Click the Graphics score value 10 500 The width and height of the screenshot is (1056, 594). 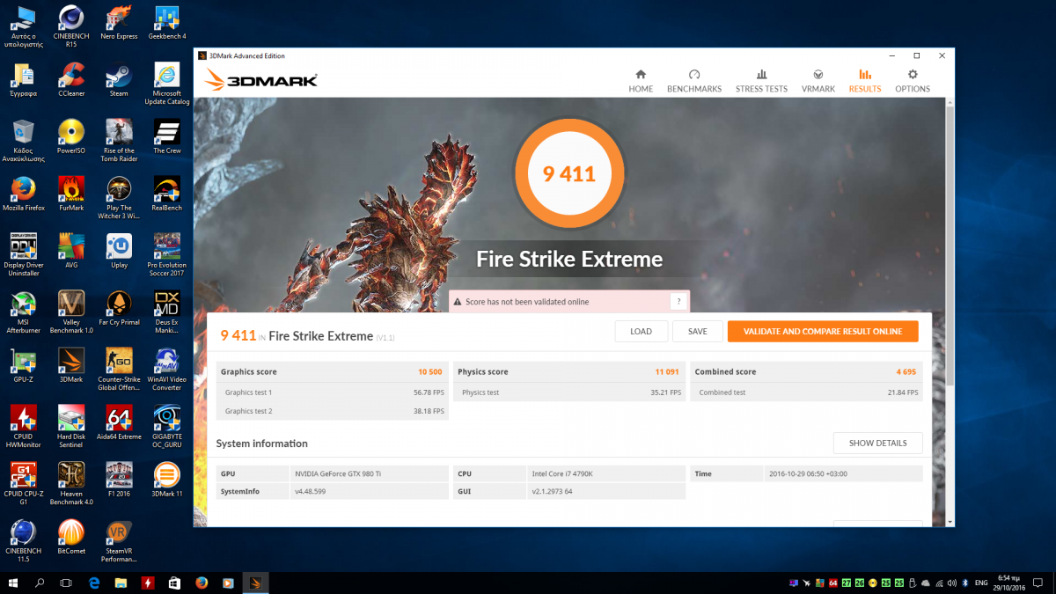point(429,372)
